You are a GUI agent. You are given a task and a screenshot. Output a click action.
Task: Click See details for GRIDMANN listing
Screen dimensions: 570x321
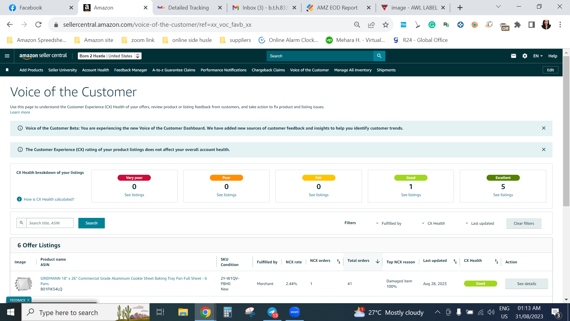[x=526, y=284]
